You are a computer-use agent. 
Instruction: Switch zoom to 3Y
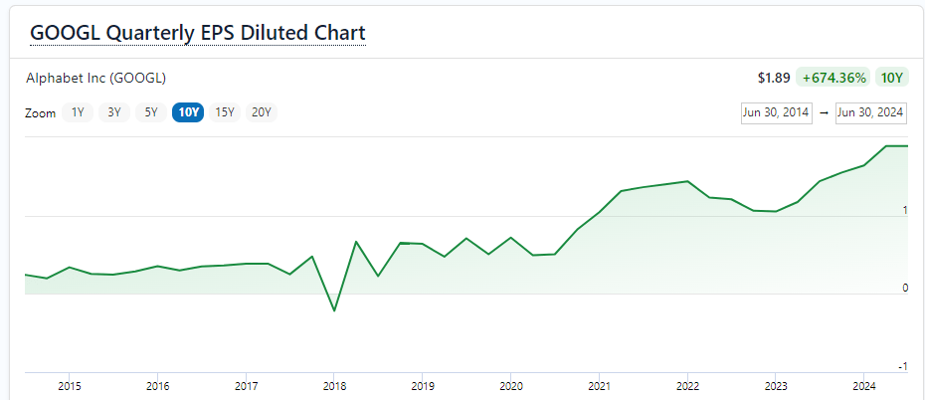pyautogui.click(x=114, y=112)
